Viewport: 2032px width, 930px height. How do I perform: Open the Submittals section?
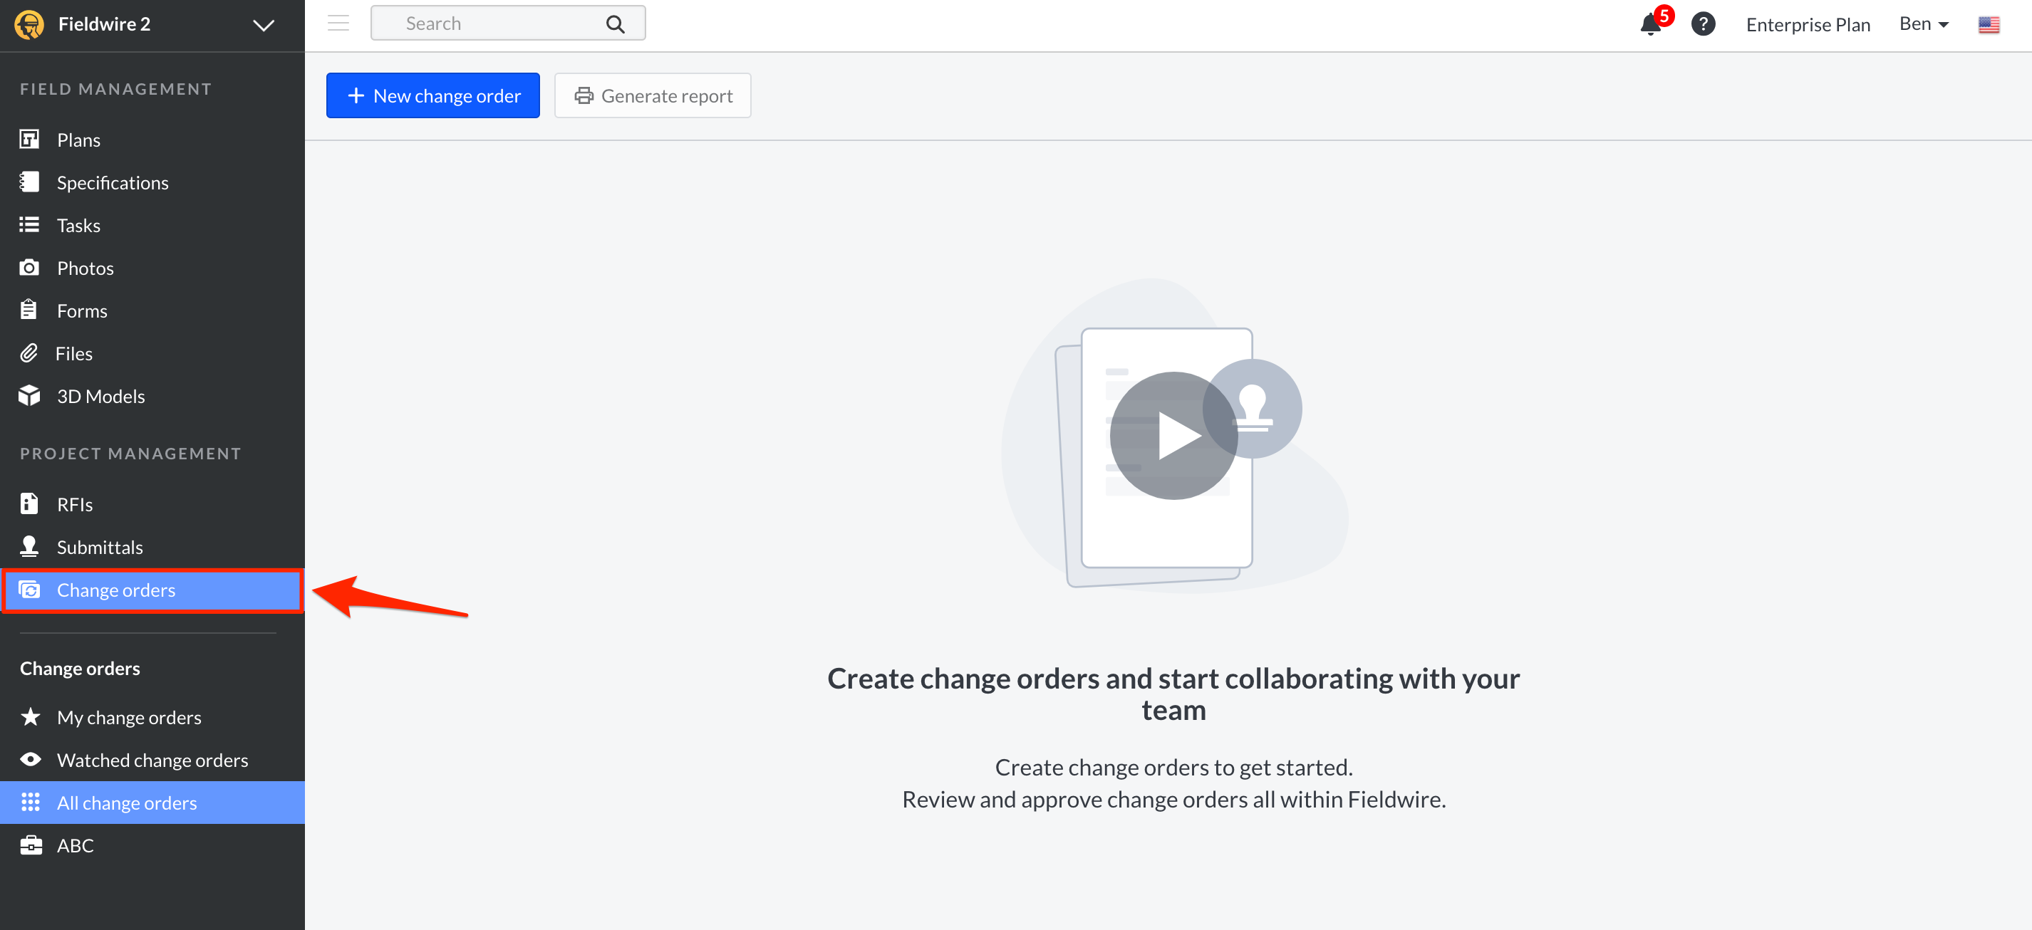100,546
